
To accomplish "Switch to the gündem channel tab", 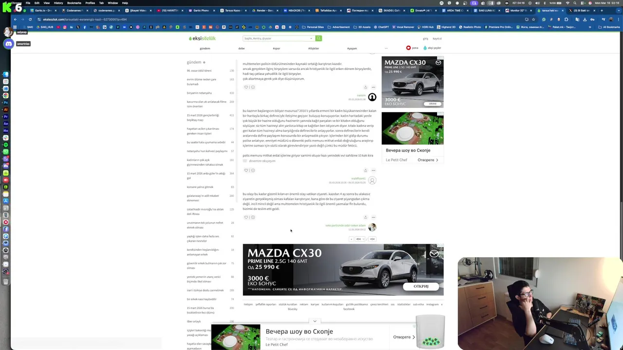I will [205, 48].
